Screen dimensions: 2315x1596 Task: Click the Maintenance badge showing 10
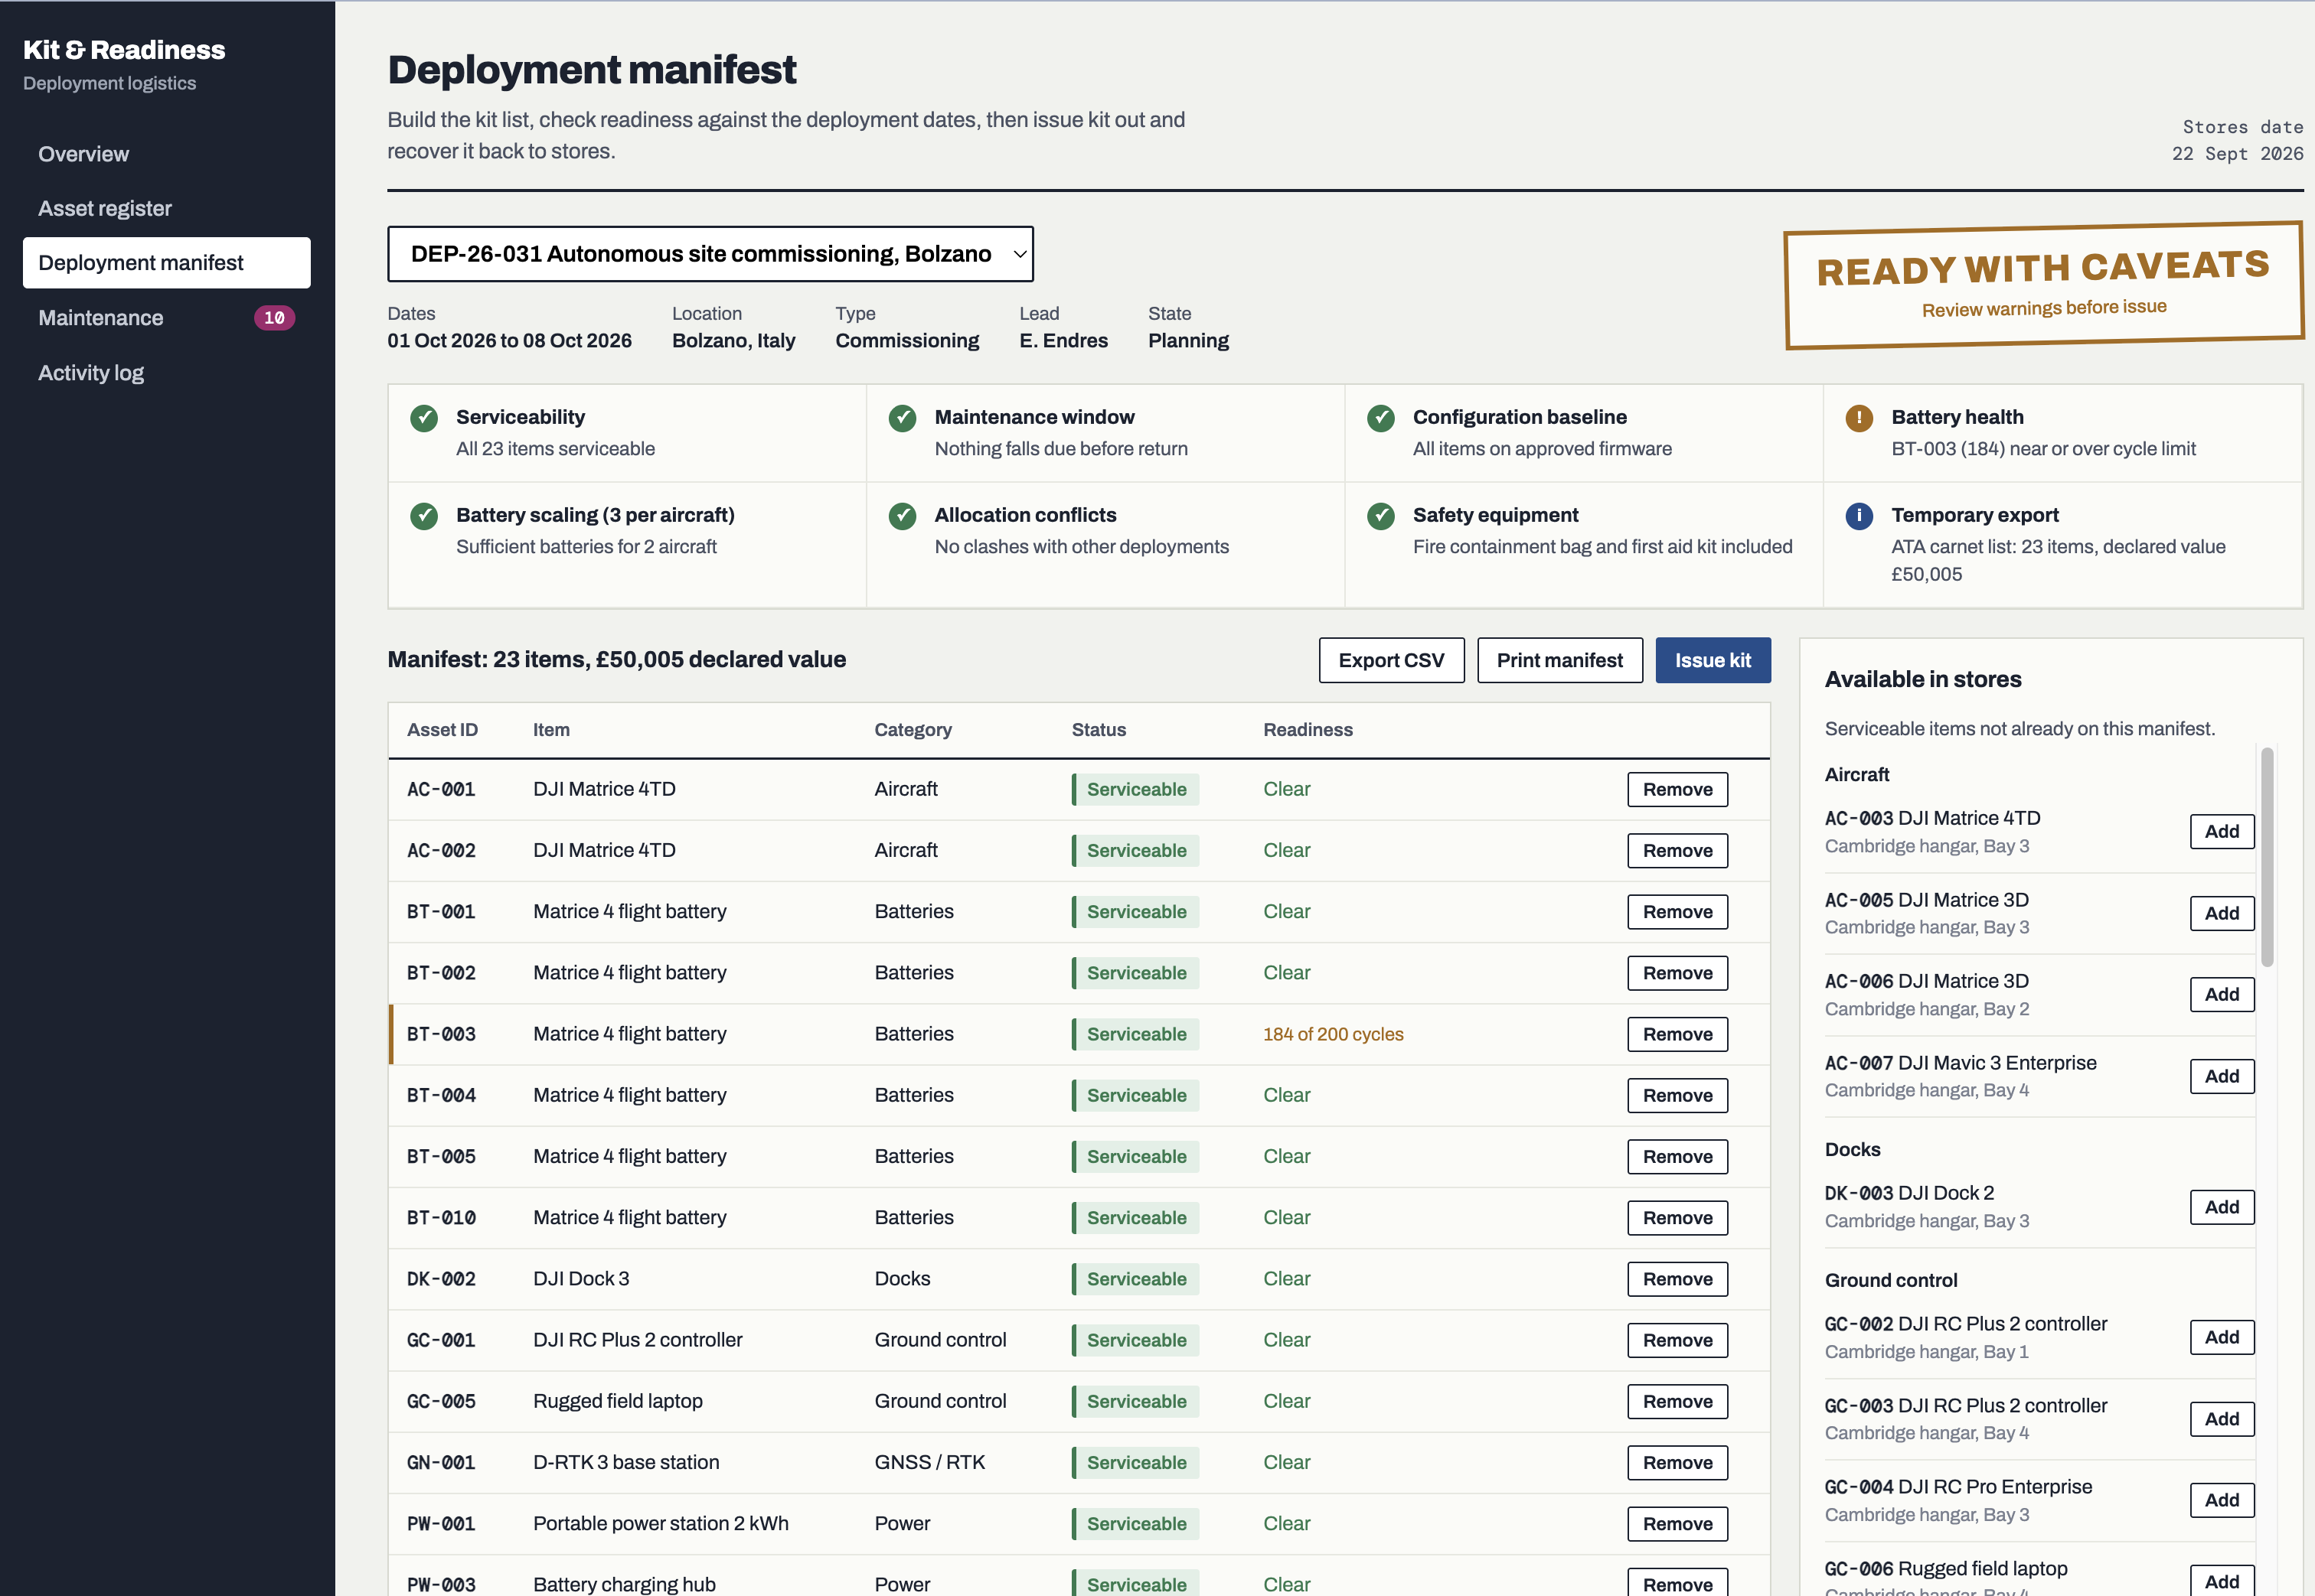274,318
